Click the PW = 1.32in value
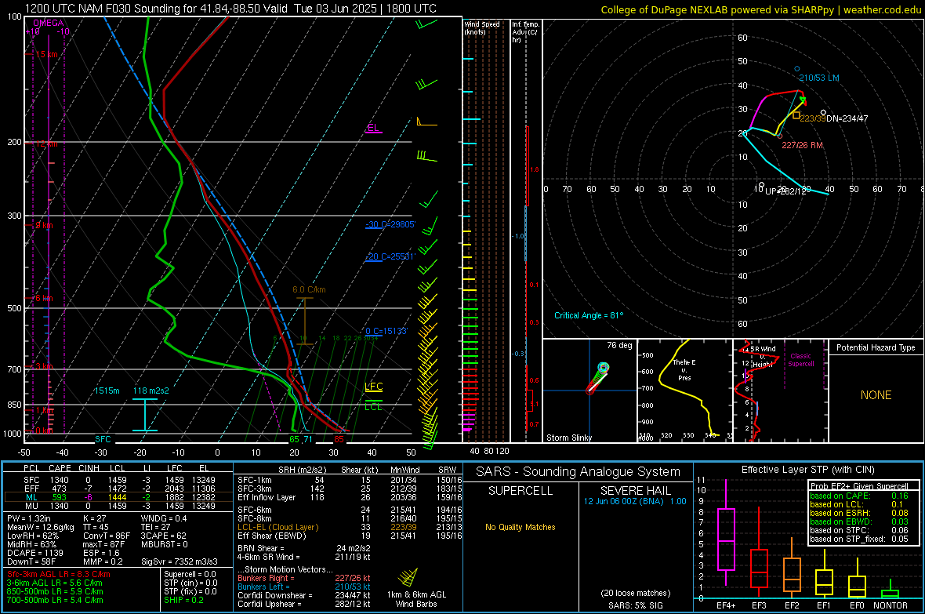Image resolution: width=925 pixels, height=614 pixels. [x=29, y=518]
